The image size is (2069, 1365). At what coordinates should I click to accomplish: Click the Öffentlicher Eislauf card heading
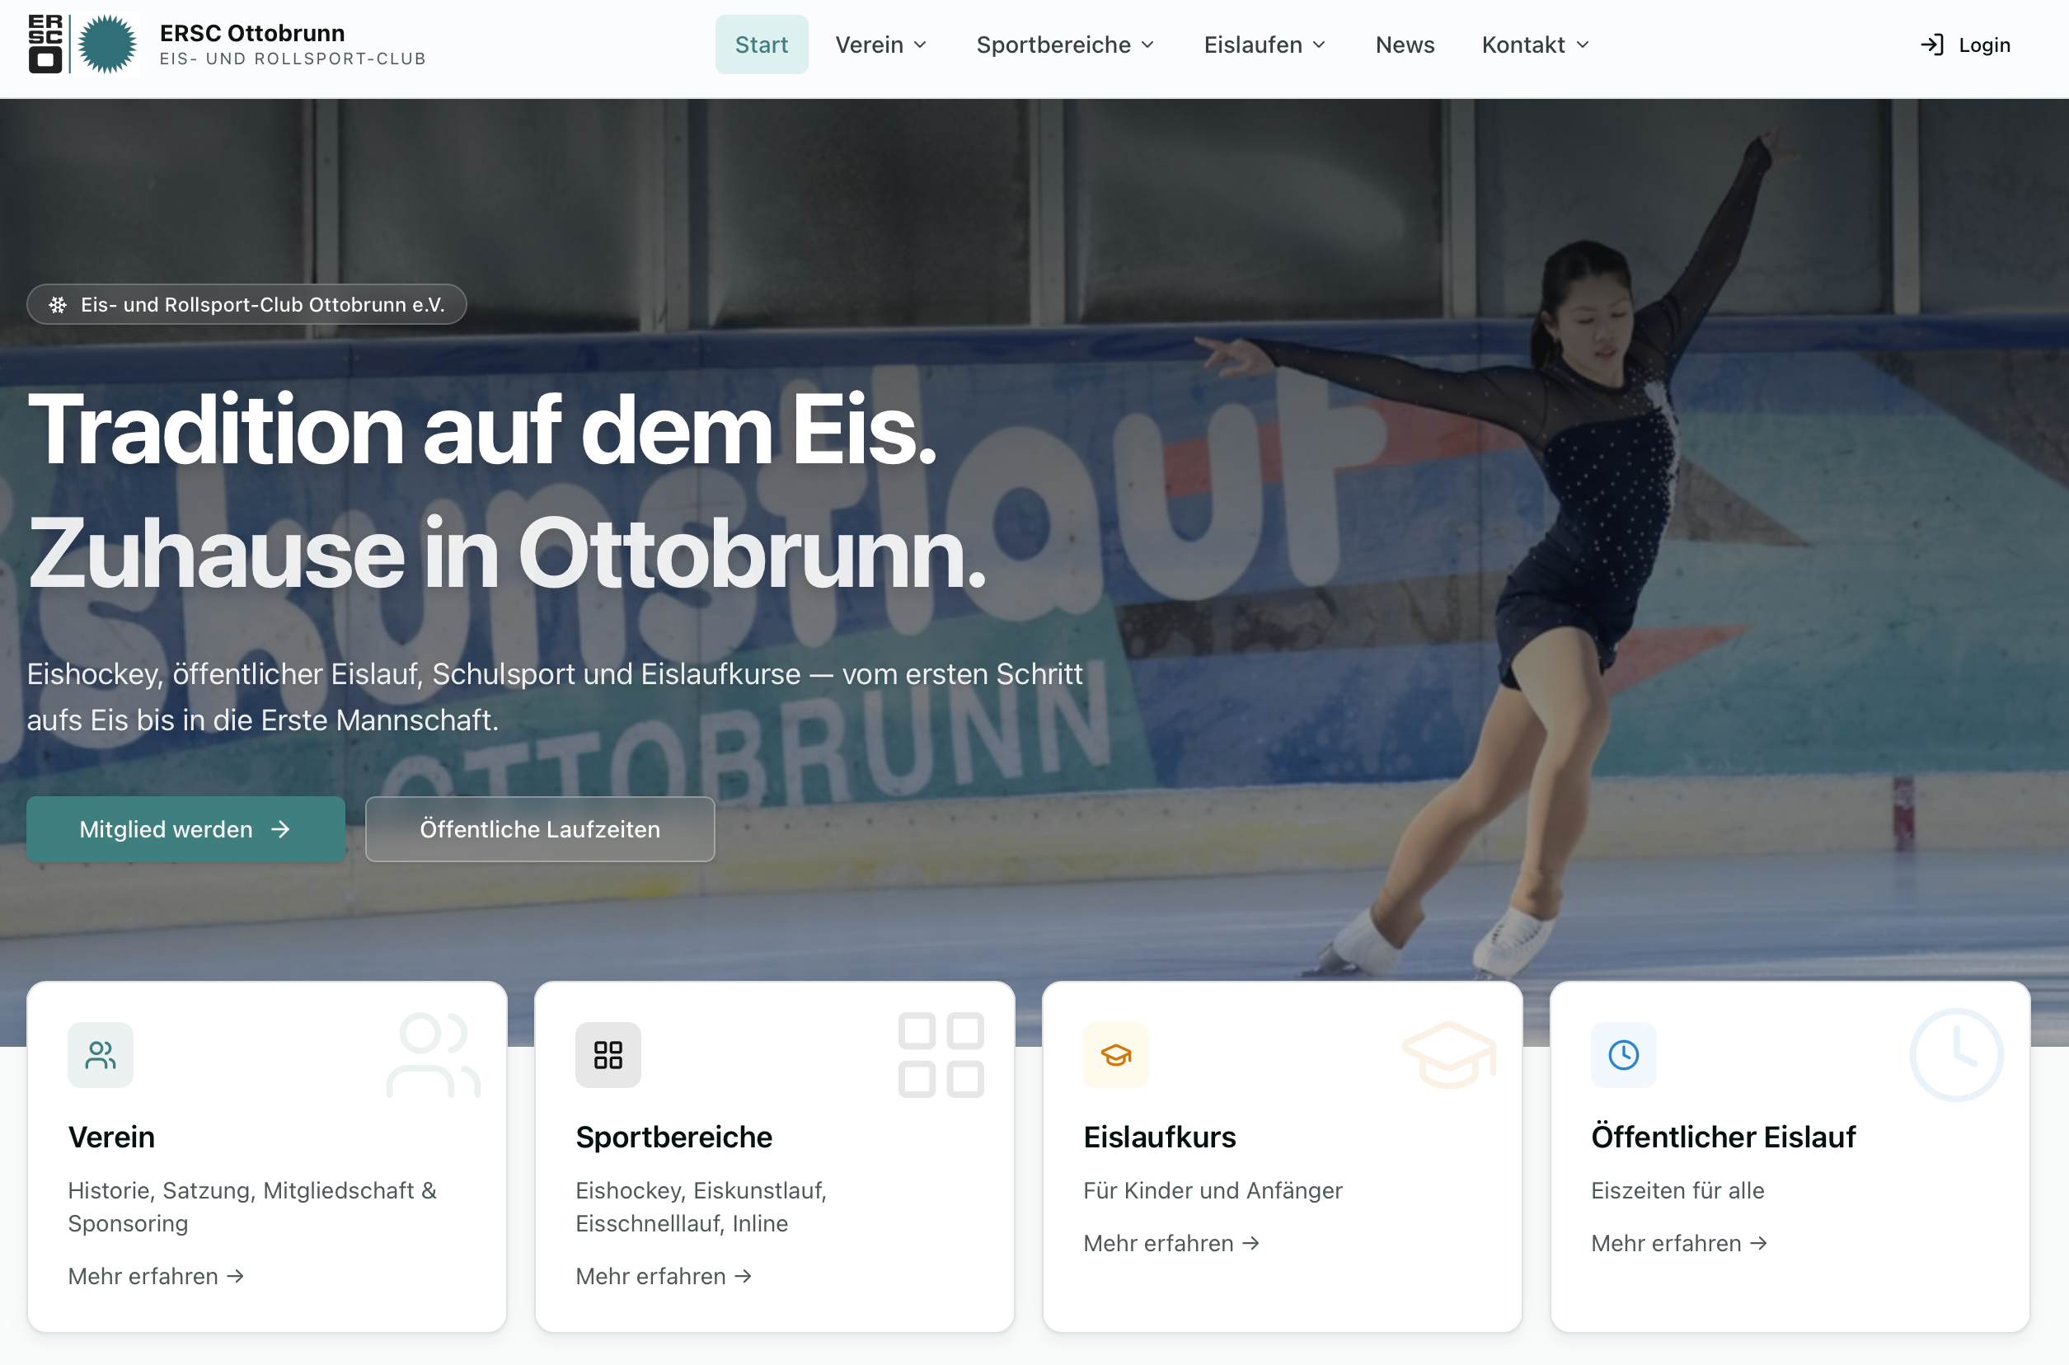click(1724, 1137)
